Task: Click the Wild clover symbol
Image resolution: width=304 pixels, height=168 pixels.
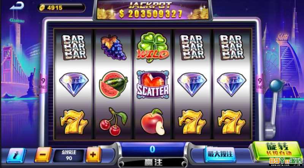Action: tap(153, 47)
